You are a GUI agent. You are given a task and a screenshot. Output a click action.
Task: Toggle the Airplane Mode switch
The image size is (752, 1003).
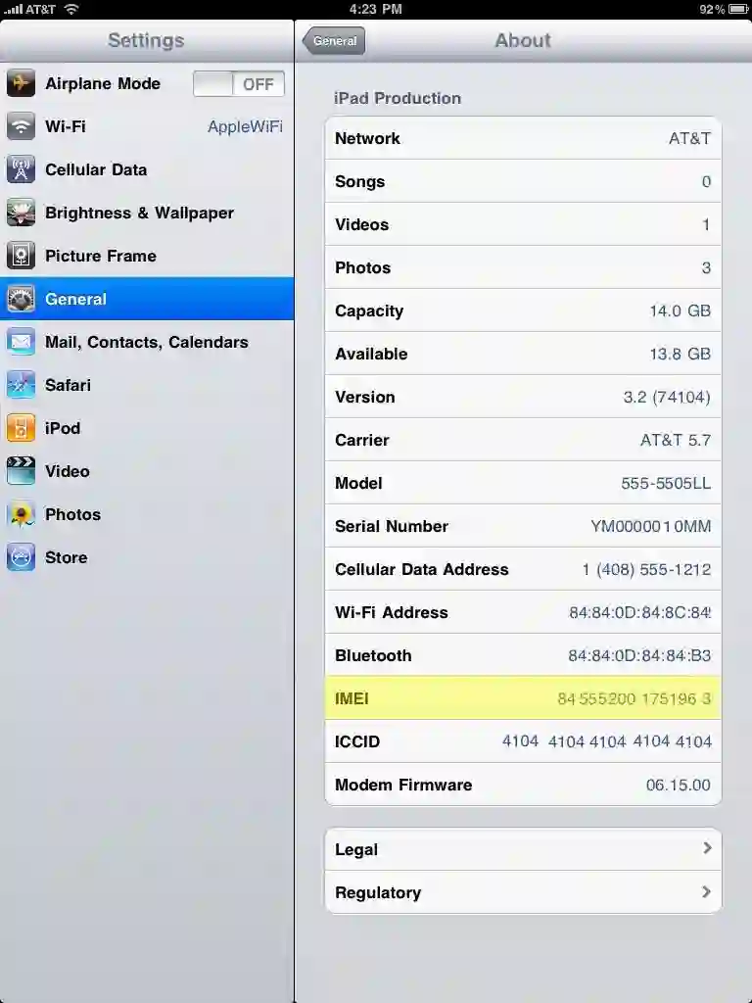(239, 84)
